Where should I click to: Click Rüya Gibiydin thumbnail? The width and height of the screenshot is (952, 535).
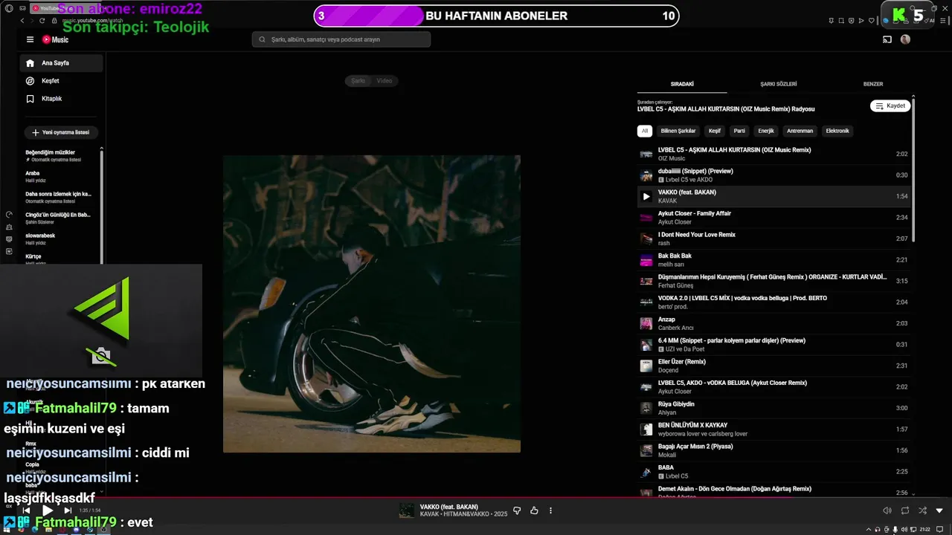click(x=646, y=408)
